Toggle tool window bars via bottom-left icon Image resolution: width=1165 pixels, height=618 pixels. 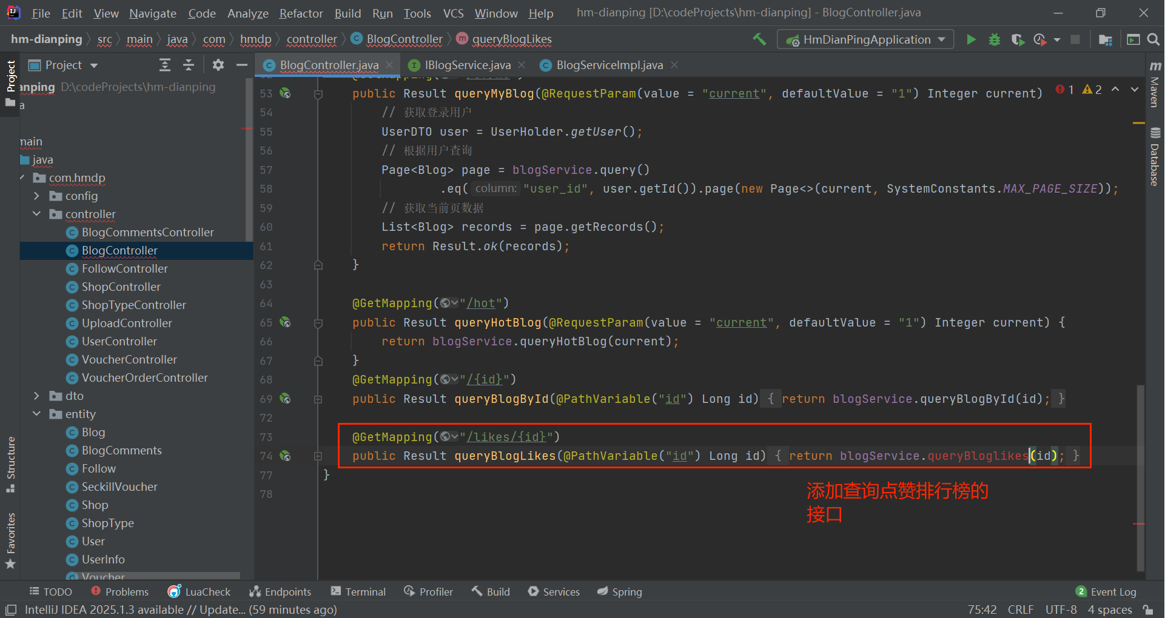point(11,610)
